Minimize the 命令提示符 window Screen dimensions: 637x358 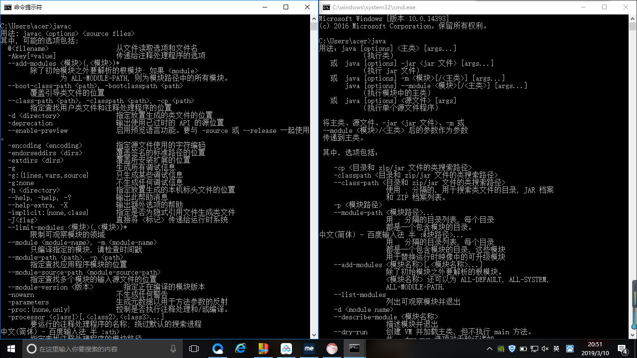264,7
